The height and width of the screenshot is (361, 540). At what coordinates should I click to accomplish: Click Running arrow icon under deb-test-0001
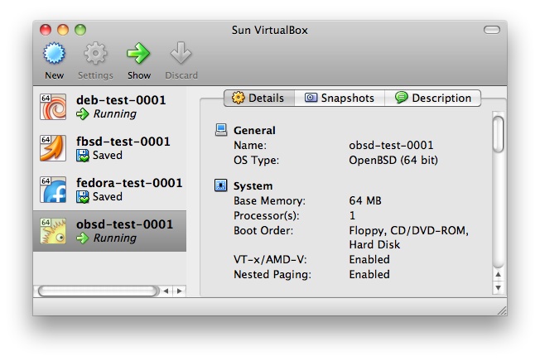(82, 114)
